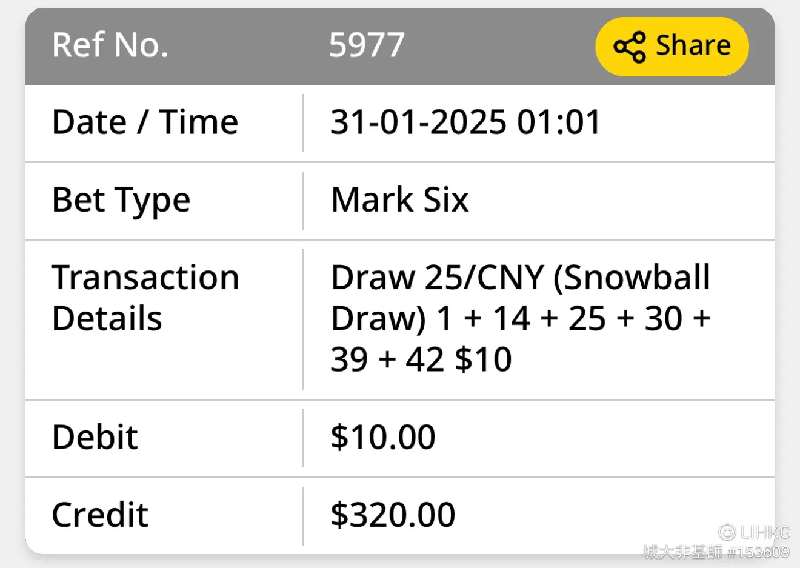Image resolution: width=800 pixels, height=568 pixels.
Task: Click the Bet Type label
Action: click(121, 201)
